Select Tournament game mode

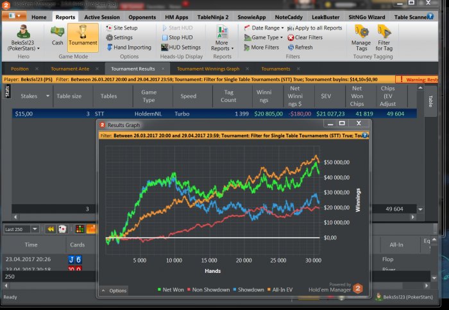point(83,38)
